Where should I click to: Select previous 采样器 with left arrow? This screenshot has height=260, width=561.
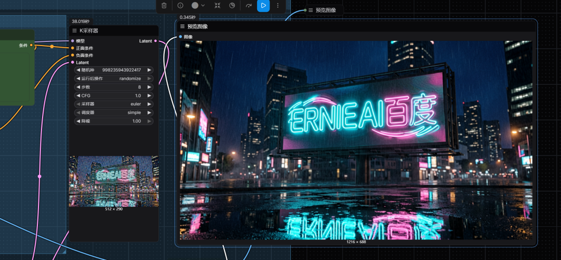click(78, 104)
